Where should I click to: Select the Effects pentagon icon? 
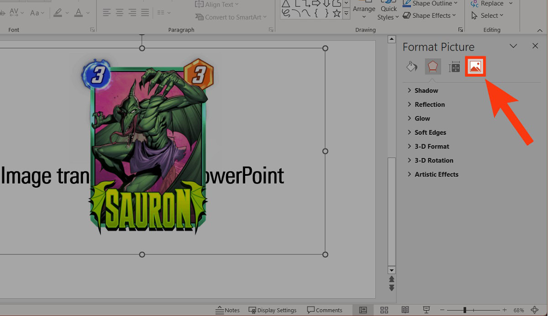[x=432, y=67]
